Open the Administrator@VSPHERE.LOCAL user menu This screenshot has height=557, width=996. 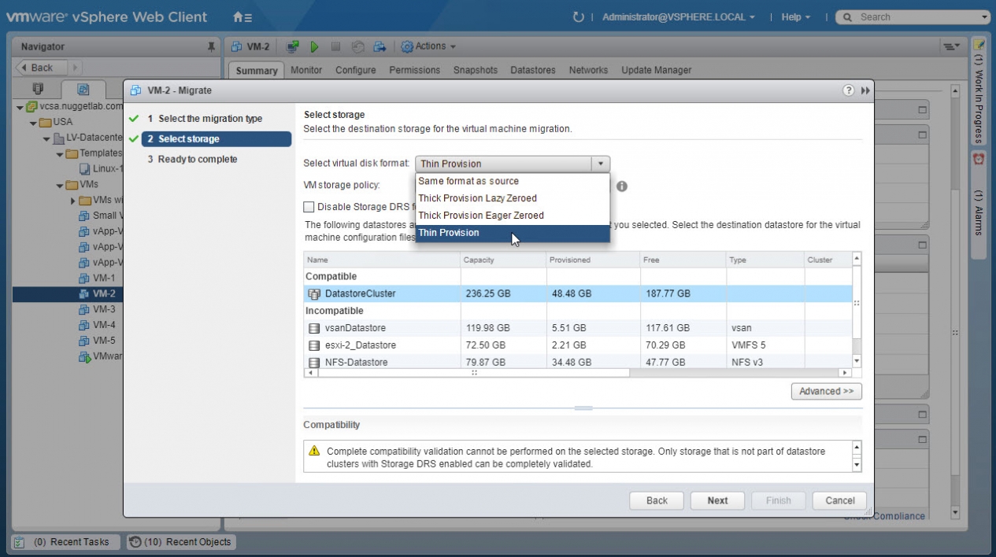[x=678, y=17]
